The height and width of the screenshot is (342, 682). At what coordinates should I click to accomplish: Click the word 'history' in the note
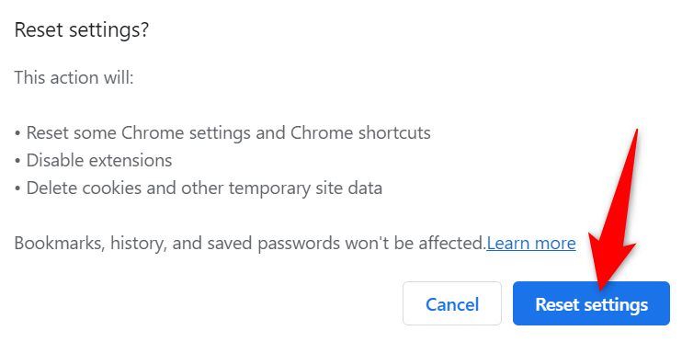(138, 244)
